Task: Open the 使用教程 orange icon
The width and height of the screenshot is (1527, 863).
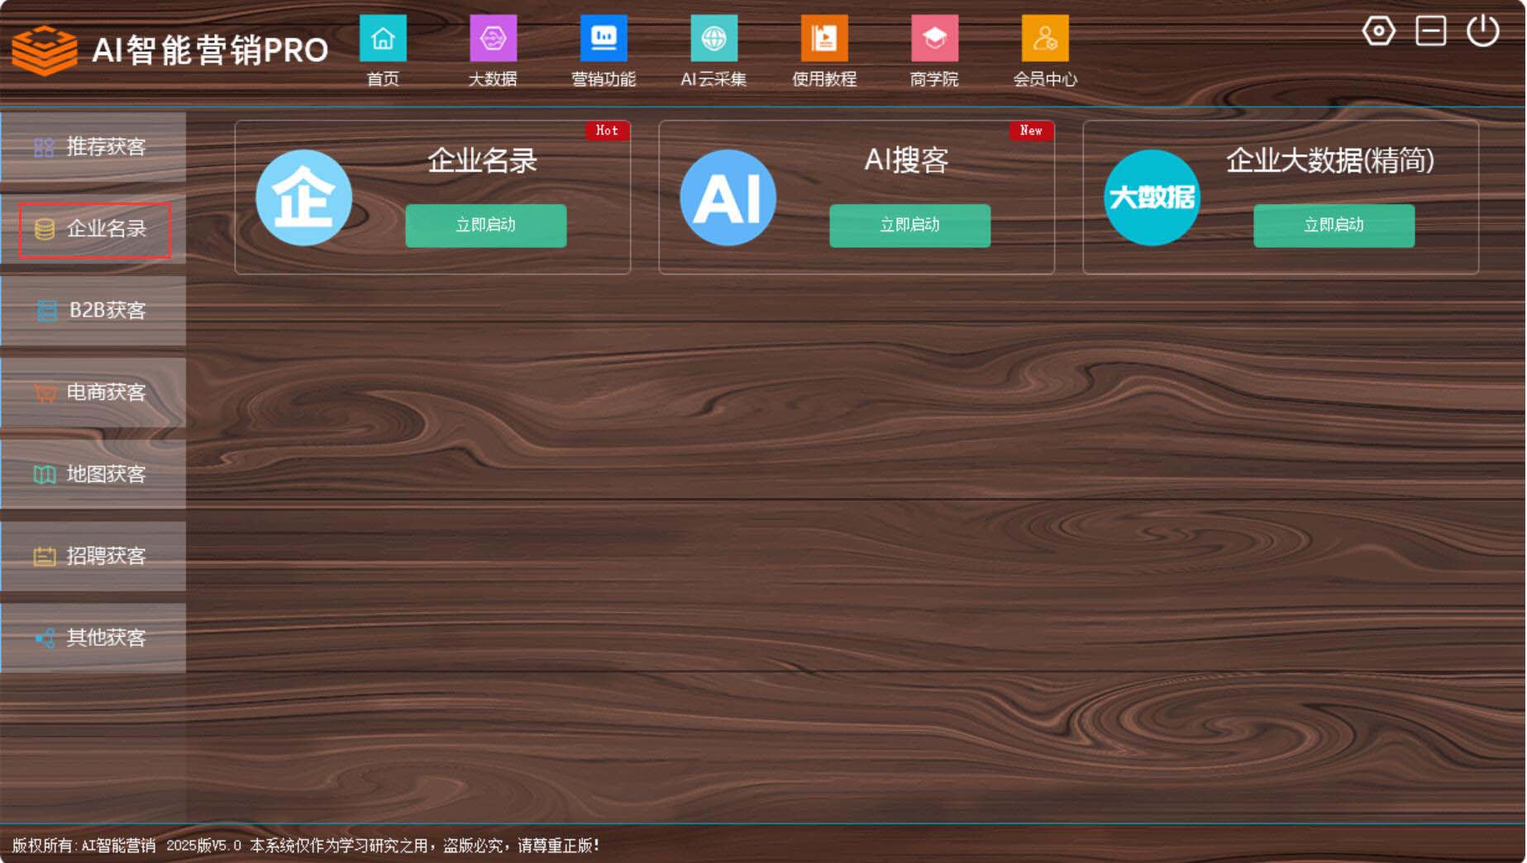Action: [824, 39]
